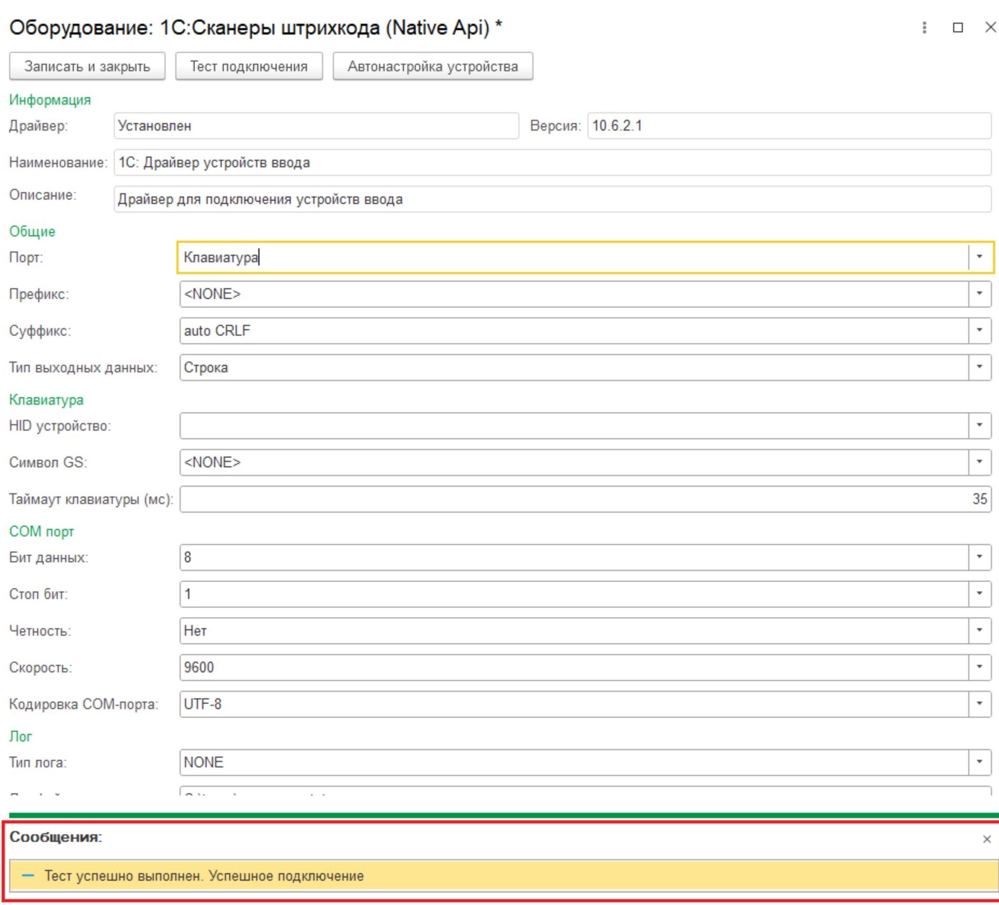The width and height of the screenshot is (999, 905).
Task: Click the Общие section heading
Action: [32, 232]
